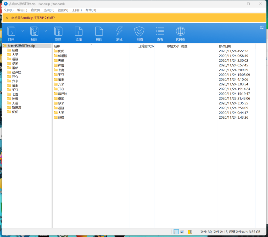
Task: Expand the dropdown arrow beside 解压
Action: click(x=46, y=31)
